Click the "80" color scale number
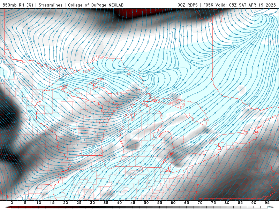279x209 pixels. tap(227, 203)
